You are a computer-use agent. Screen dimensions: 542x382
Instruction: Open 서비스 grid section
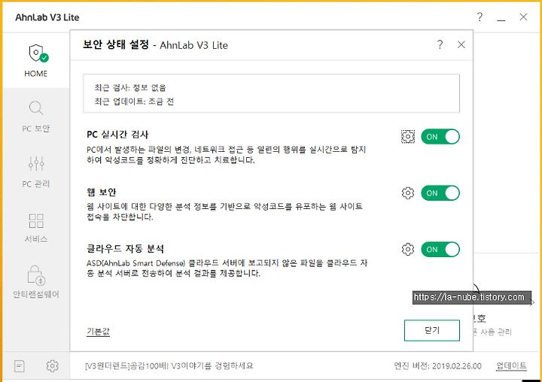pos(36,227)
